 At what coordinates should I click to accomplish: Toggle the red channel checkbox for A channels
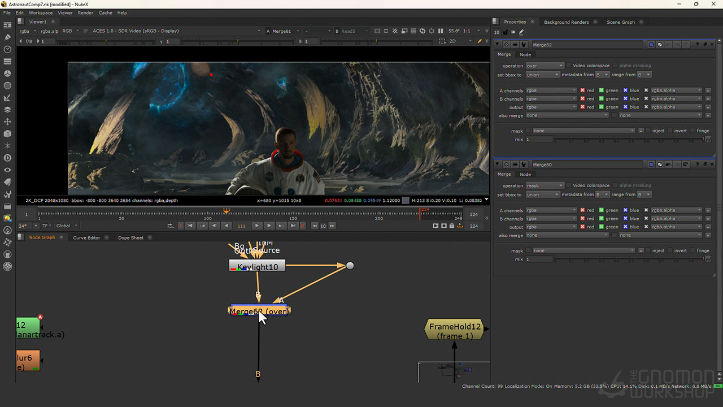[583, 90]
